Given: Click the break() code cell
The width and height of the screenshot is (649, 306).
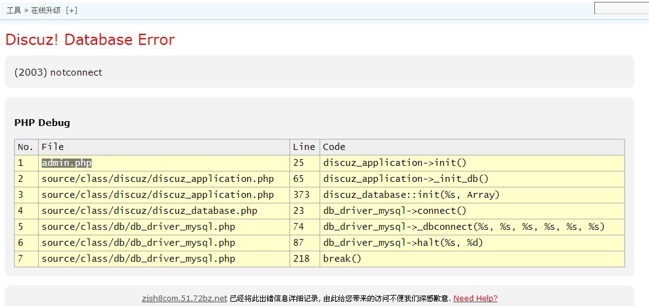Looking at the screenshot, I should click(x=472, y=259).
